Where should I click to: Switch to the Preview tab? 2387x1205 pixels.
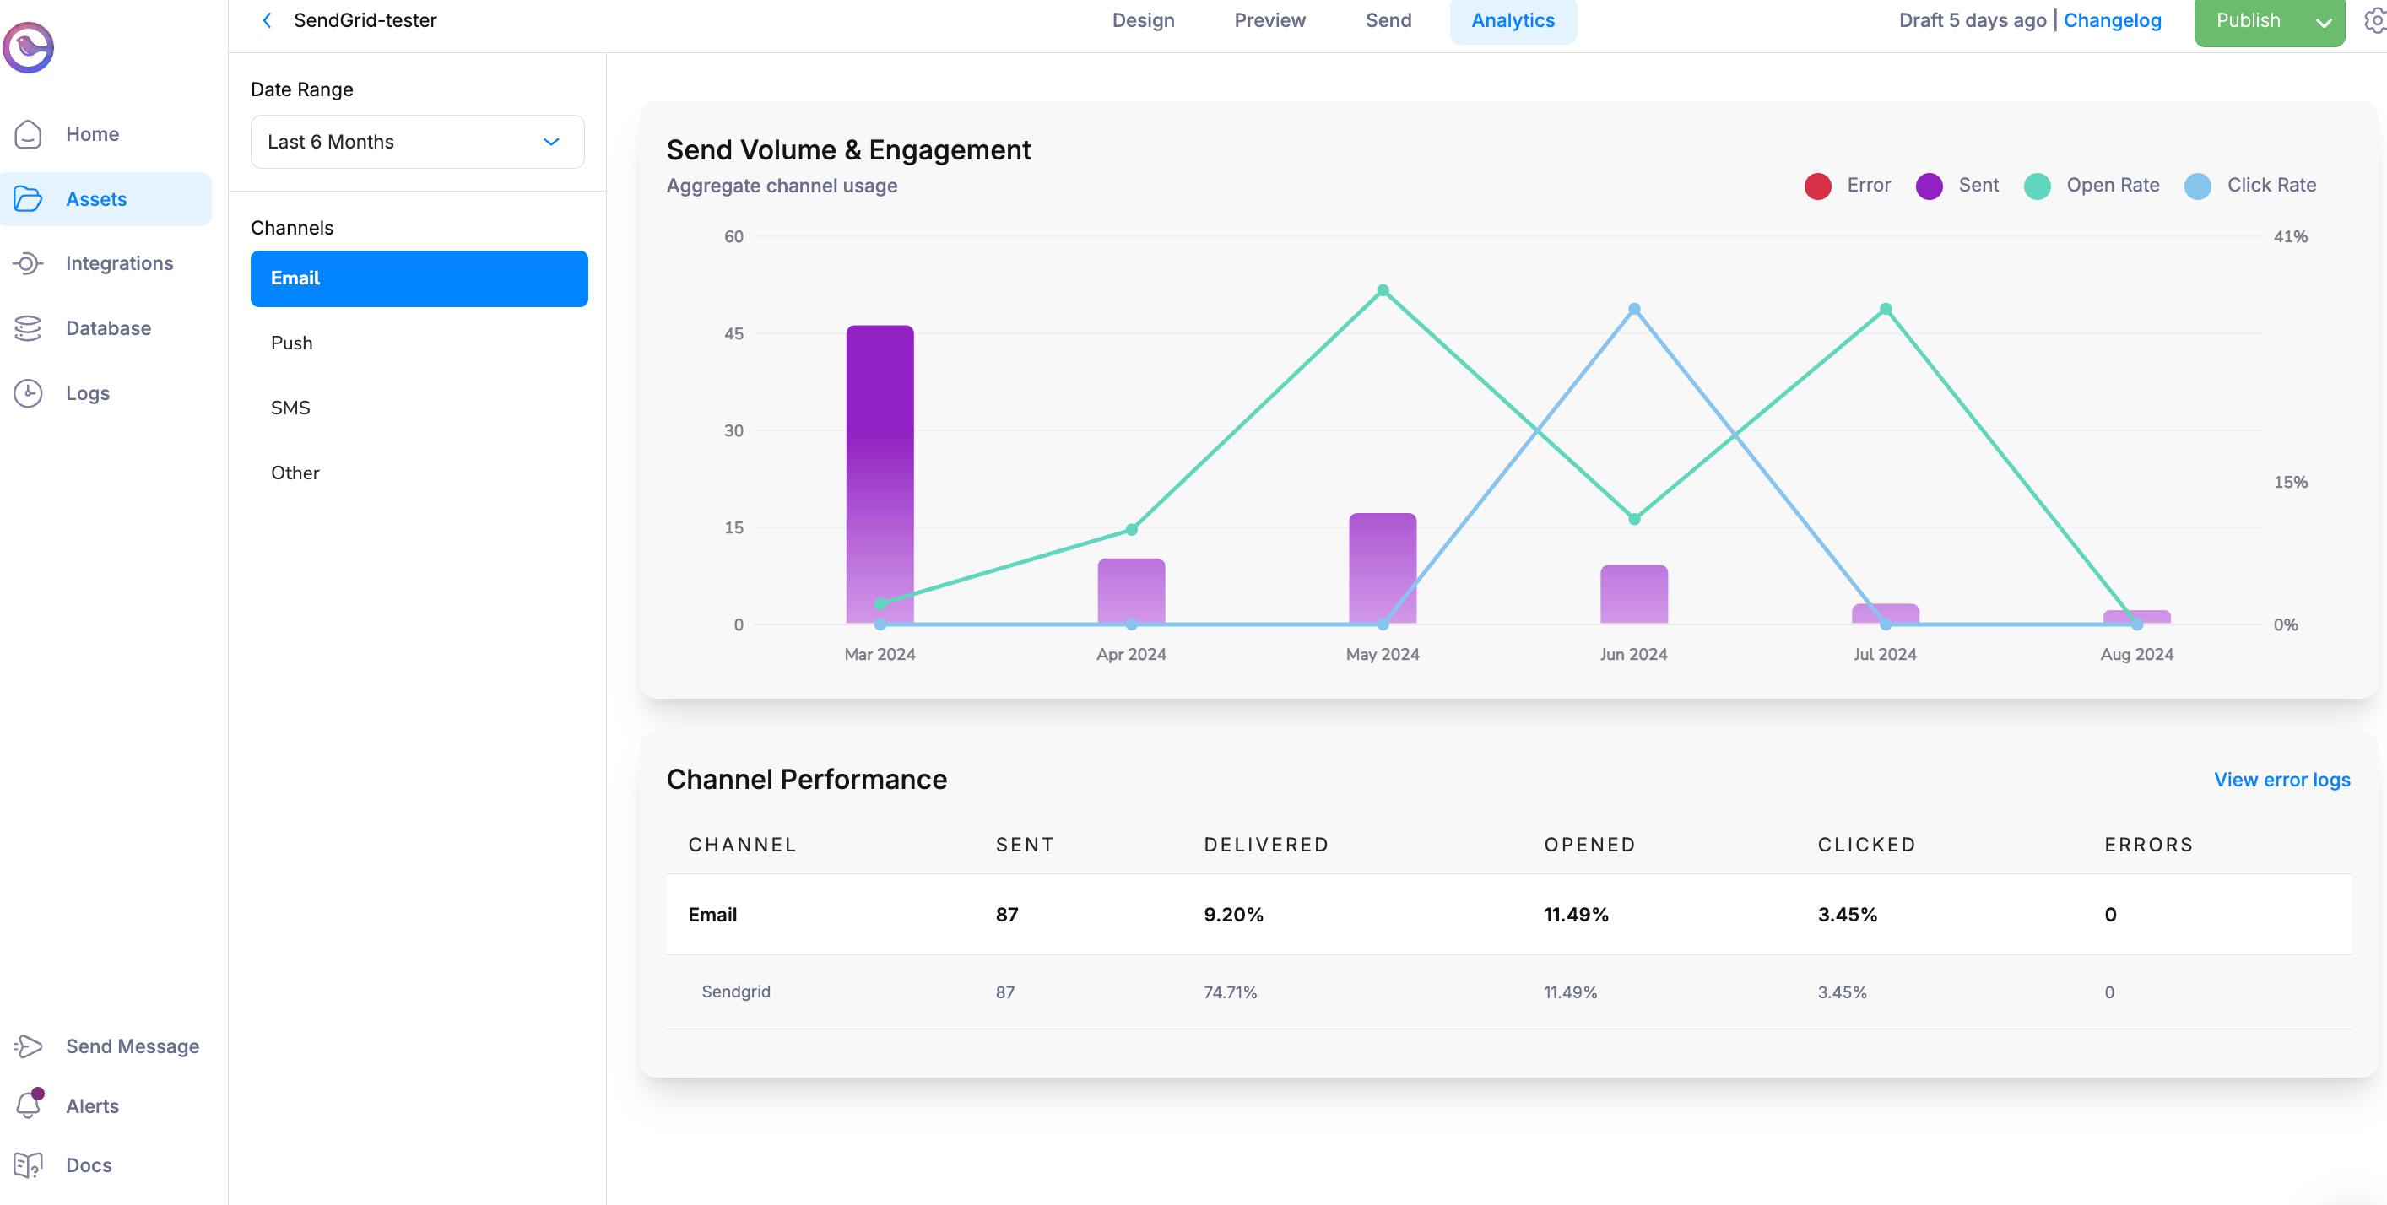(1269, 19)
